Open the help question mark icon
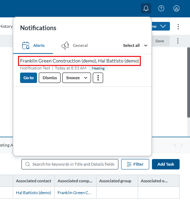This screenshot has height=200, width=190. pos(161,8)
